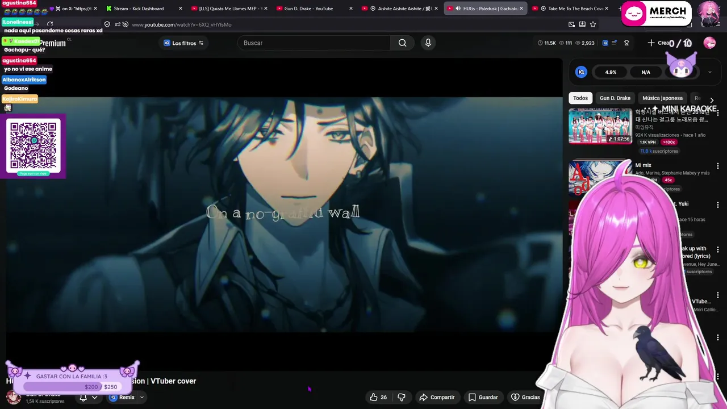The height and width of the screenshot is (409, 727).
Task: Open options for the lyrics video entry
Action: (718, 249)
